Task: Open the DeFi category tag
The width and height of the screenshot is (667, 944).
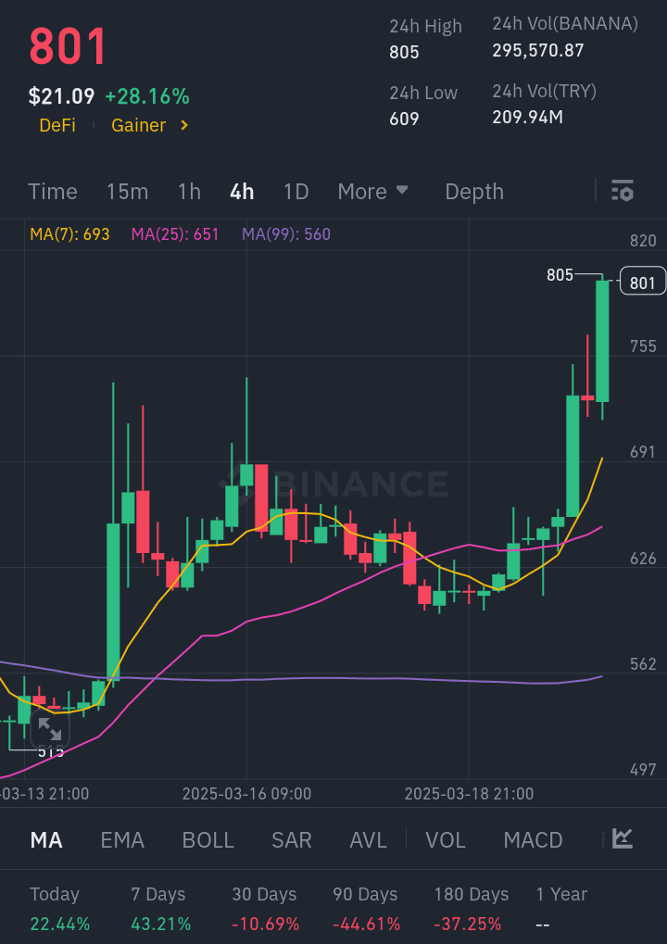Action: pos(57,125)
